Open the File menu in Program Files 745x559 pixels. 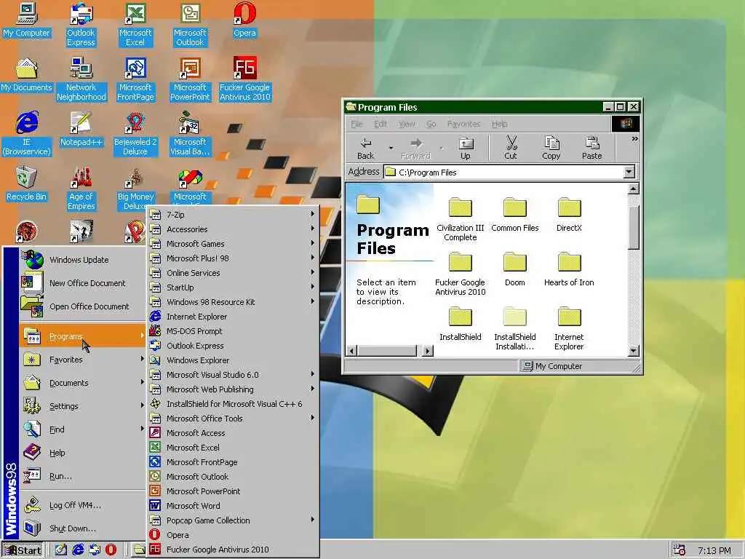point(356,124)
